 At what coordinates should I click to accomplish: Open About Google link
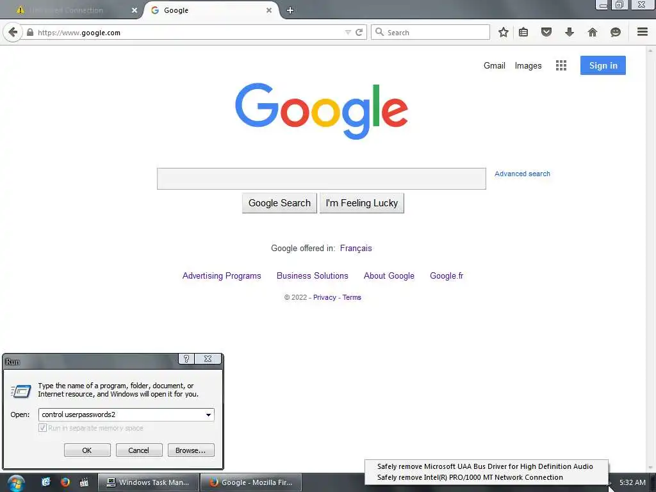point(389,275)
